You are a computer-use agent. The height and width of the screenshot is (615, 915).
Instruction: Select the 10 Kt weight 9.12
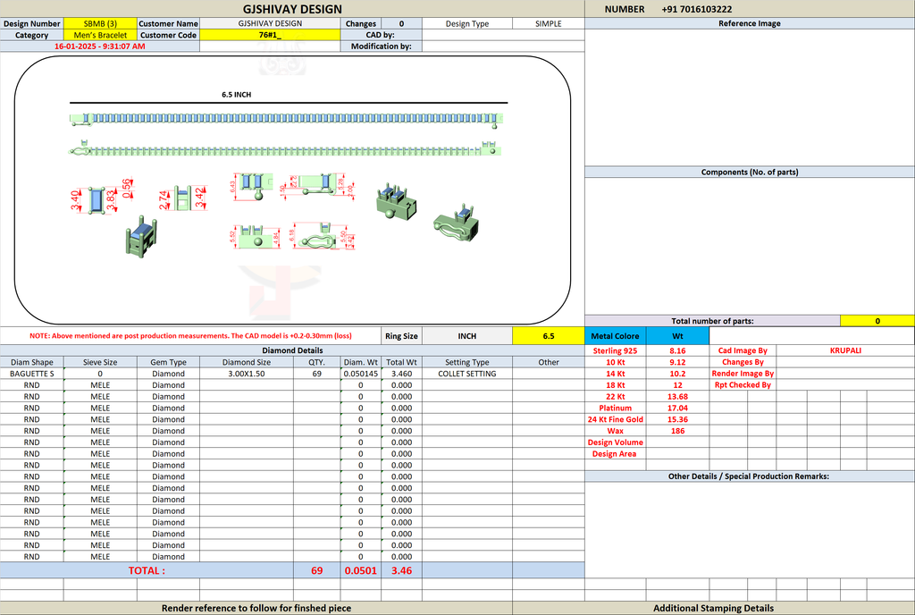coord(677,362)
